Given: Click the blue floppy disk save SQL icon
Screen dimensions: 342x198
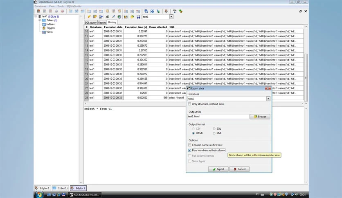Looking at the screenshot, I should 138,17.
